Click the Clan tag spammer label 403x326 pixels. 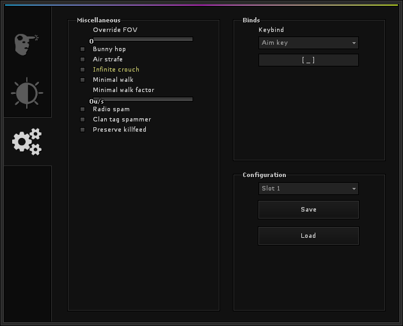pyautogui.click(x=122, y=120)
